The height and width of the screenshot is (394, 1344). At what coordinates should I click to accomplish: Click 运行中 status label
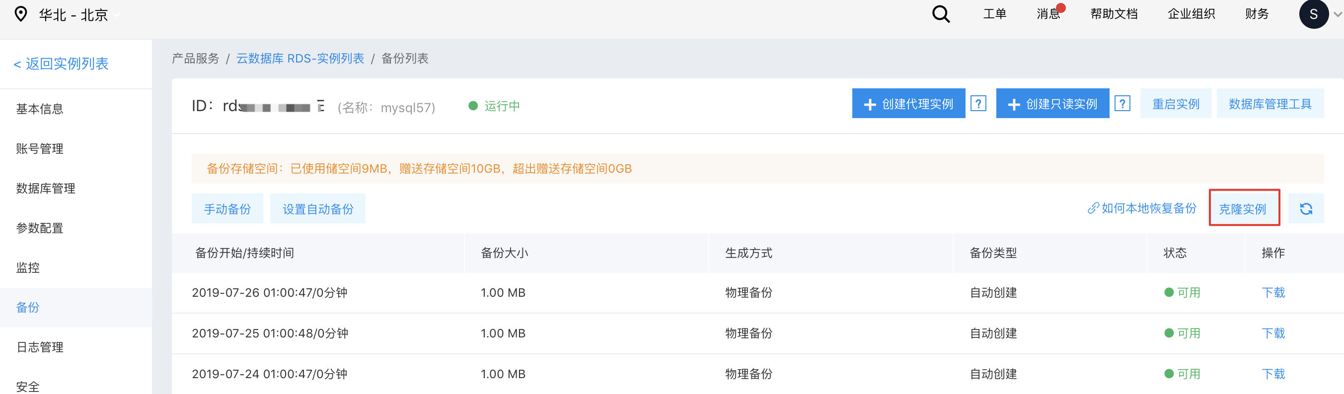[x=494, y=106]
